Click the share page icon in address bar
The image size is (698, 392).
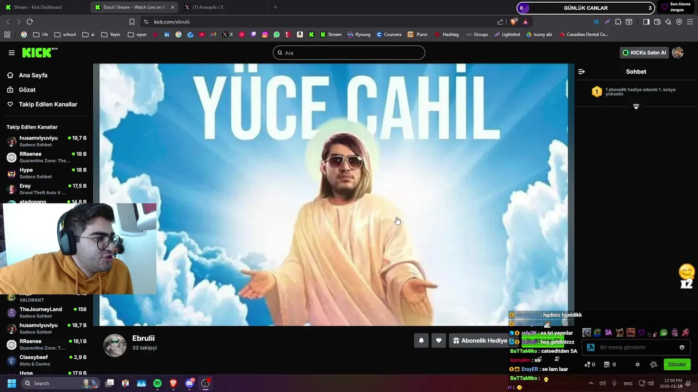tap(500, 22)
